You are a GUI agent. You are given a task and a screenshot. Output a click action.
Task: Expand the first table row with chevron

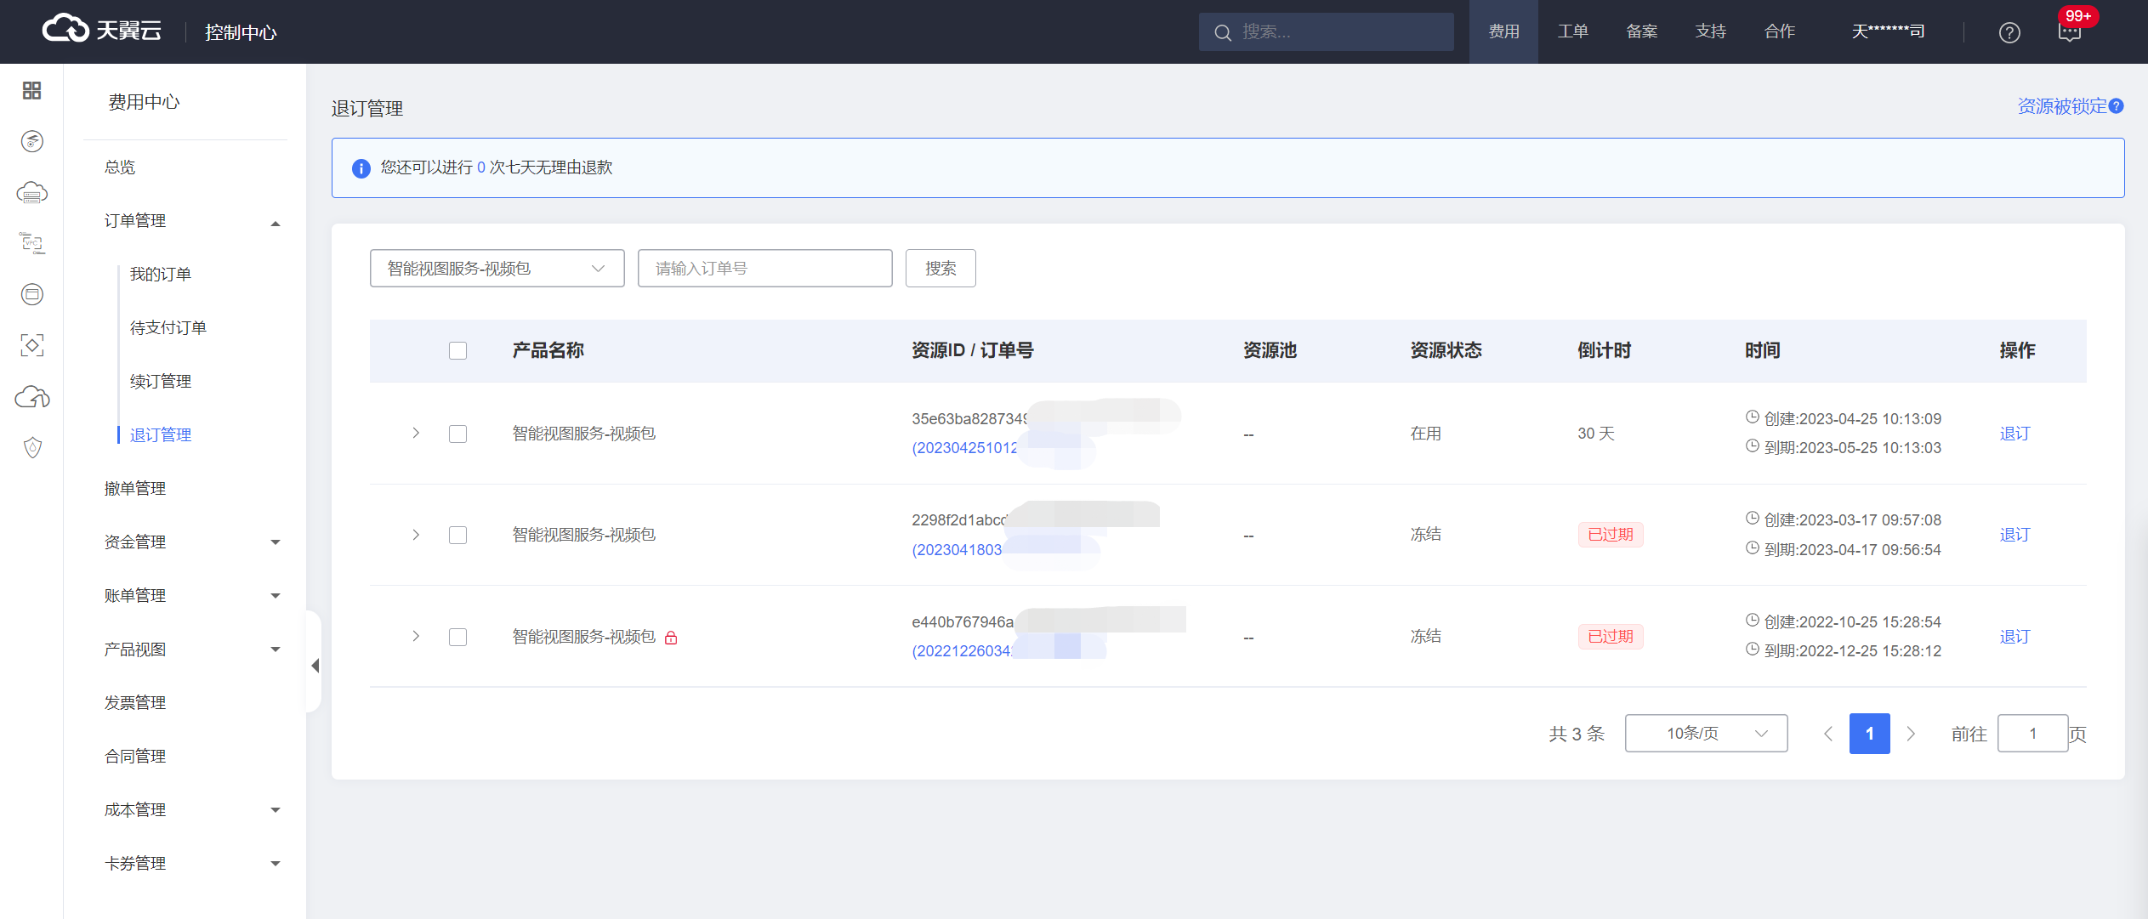[x=416, y=433]
